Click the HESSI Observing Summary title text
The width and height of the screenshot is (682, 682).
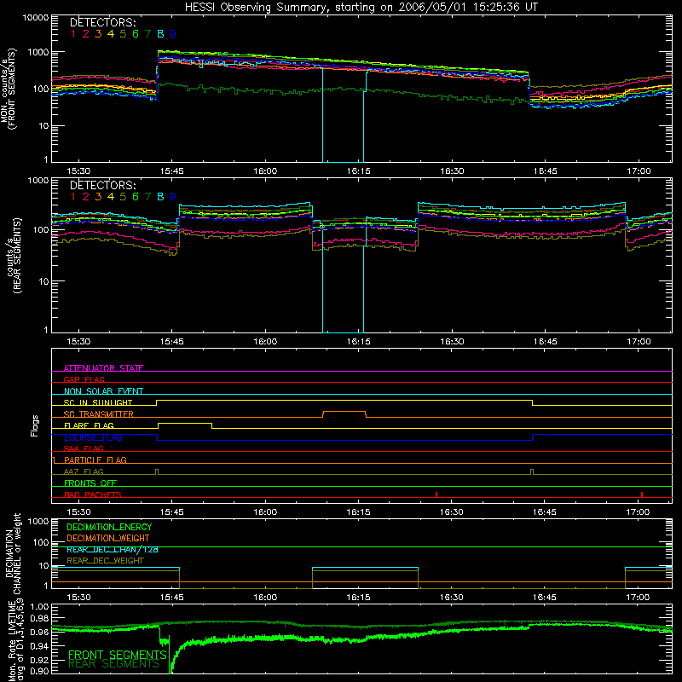tap(361, 7)
